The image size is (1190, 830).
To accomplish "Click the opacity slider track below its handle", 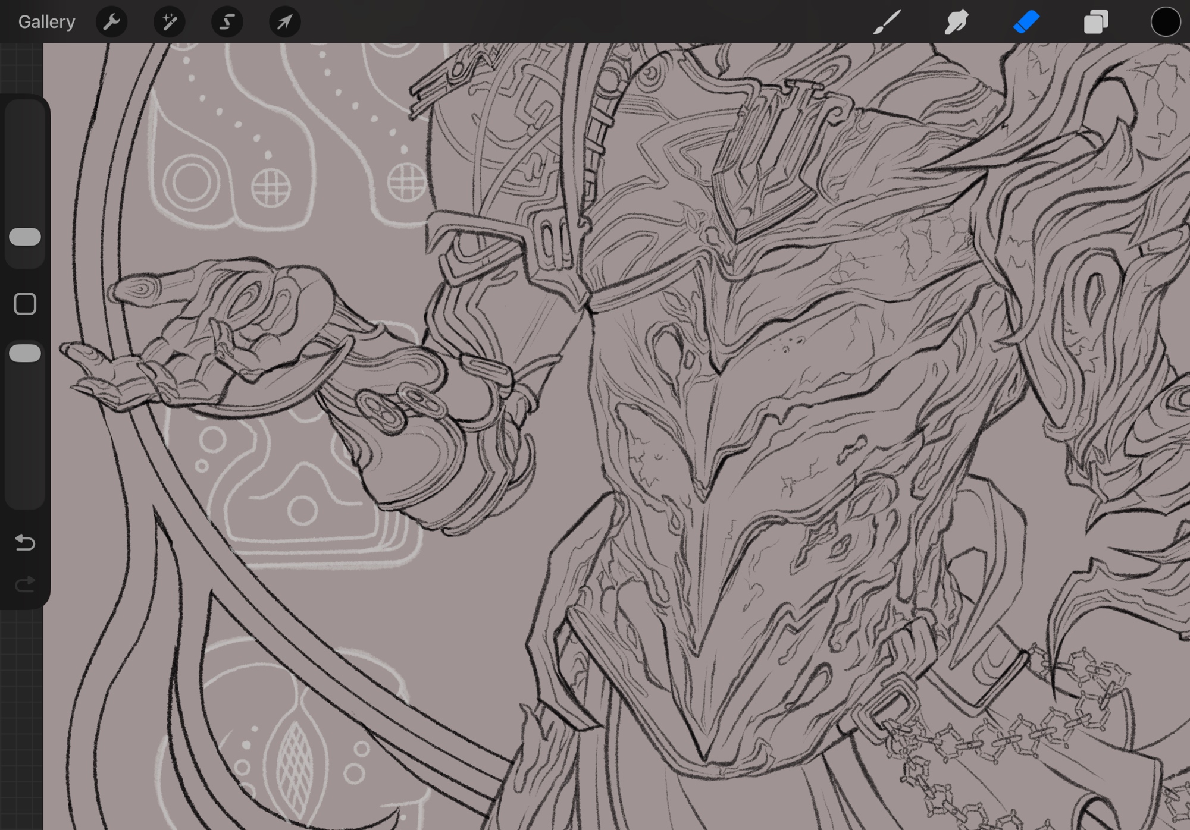I will [25, 434].
